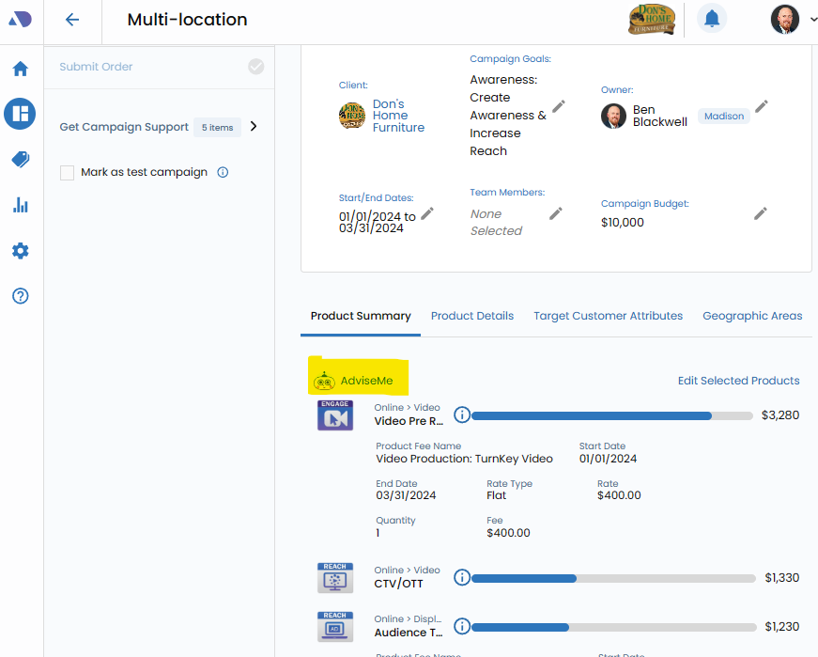Open the Target Customer Attributes tab

coord(608,316)
